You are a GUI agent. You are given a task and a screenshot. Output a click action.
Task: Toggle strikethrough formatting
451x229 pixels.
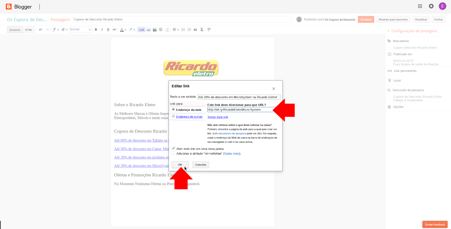coord(114,30)
